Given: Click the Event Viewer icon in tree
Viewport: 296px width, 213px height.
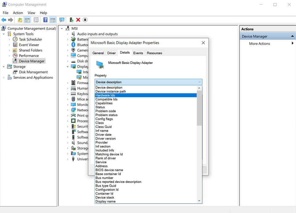Looking at the screenshot, I should pyautogui.click(x=15, y=45).
